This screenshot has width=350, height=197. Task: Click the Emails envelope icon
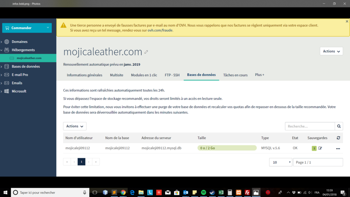tap(7, 83)
